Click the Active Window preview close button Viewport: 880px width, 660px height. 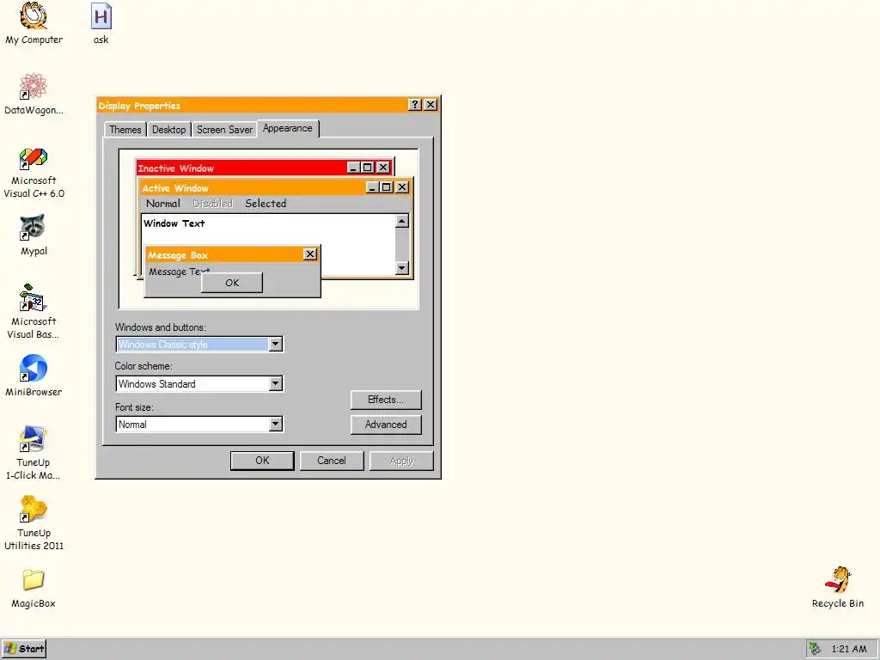[402, 186]
